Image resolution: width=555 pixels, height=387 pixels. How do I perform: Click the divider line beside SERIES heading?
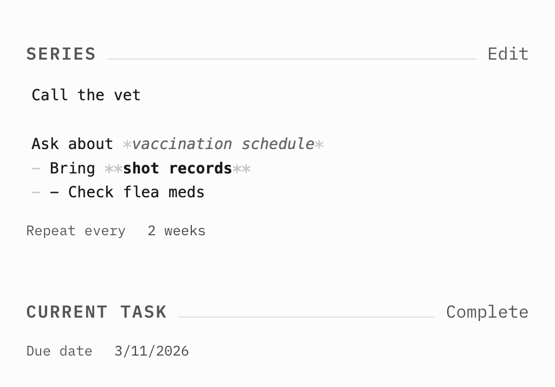pos(292,59)
